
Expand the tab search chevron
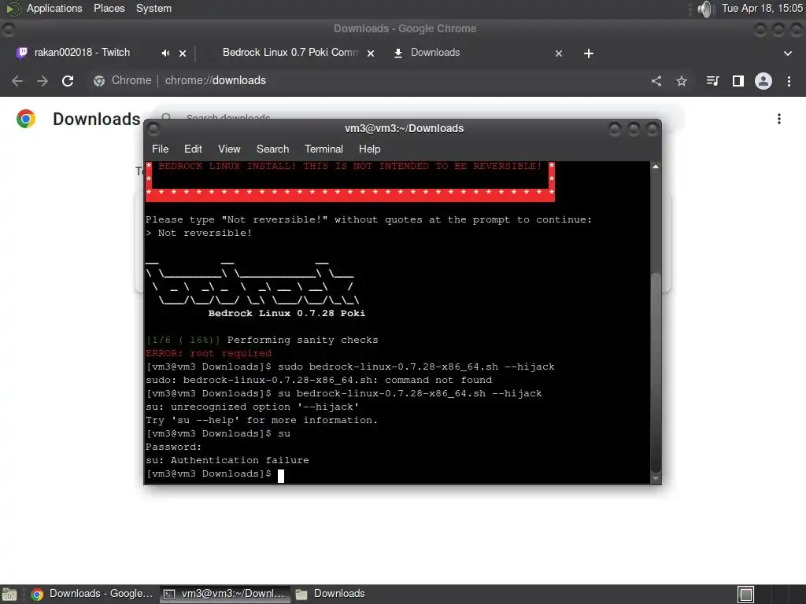coord(787,53)
